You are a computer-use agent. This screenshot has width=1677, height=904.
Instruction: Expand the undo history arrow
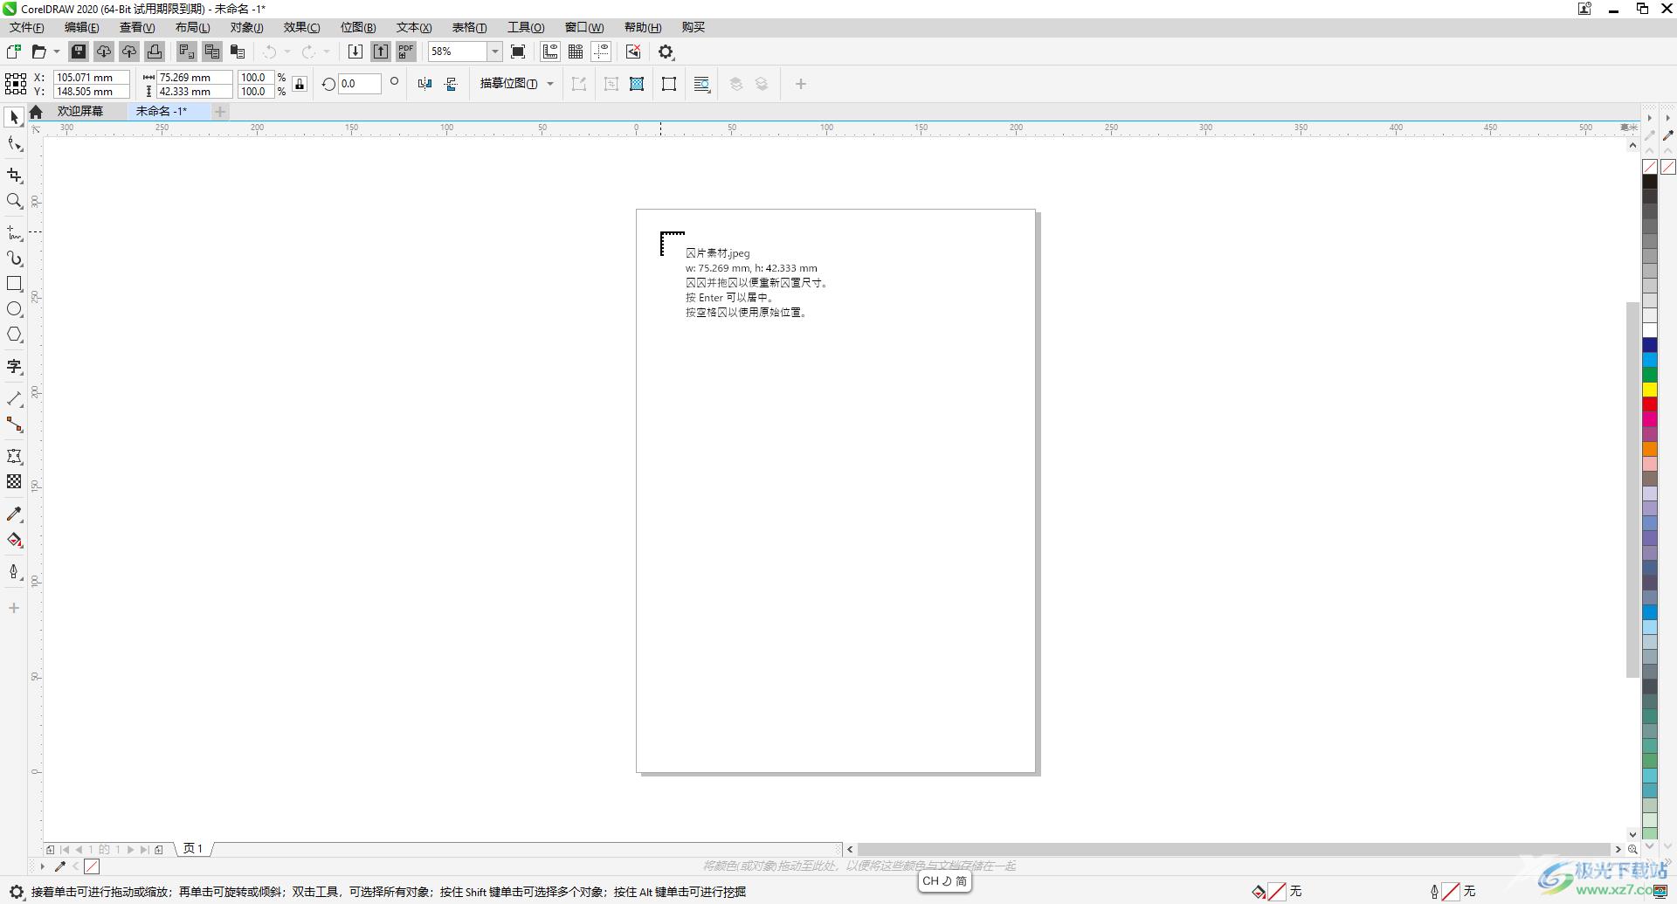[x=287, y=52]
